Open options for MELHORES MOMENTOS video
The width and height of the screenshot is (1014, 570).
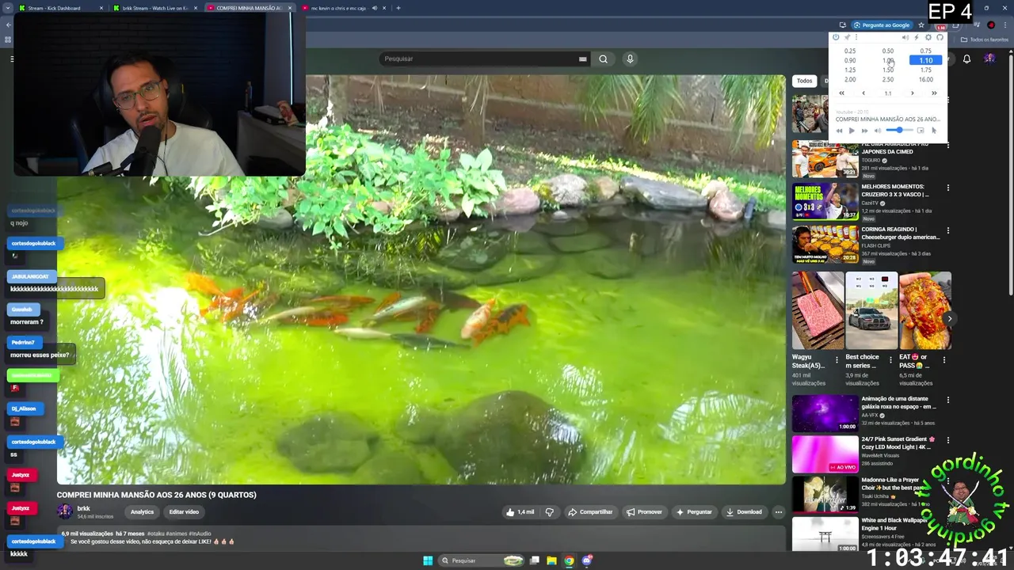click(947, 188)
